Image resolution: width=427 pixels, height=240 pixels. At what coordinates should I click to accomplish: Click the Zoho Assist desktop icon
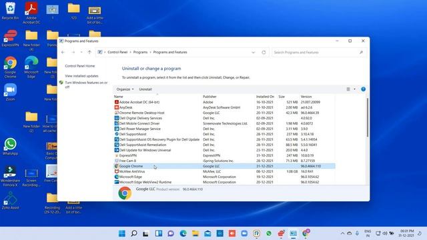[x=11, y=201]
